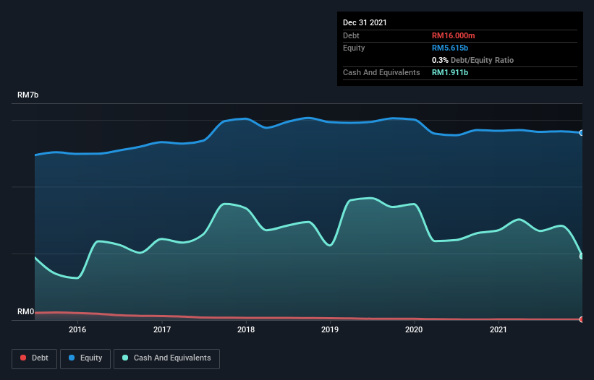The width and height of the screenshot is (594, 380).
Task: Click the 2019 x-axis label
Action: tap(330, 329)
